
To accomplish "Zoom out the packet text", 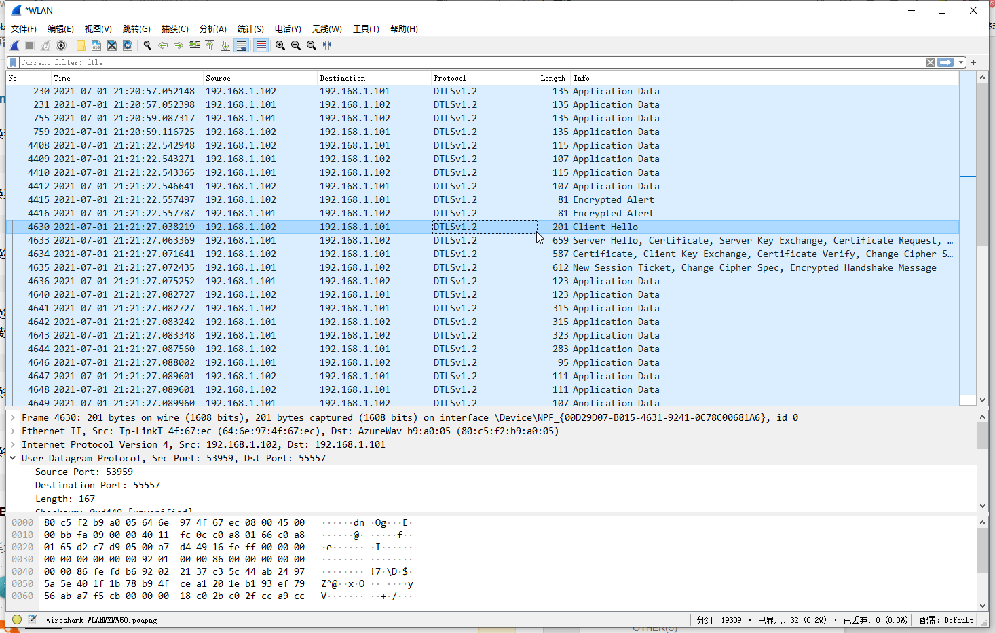I will coord(296,45).
